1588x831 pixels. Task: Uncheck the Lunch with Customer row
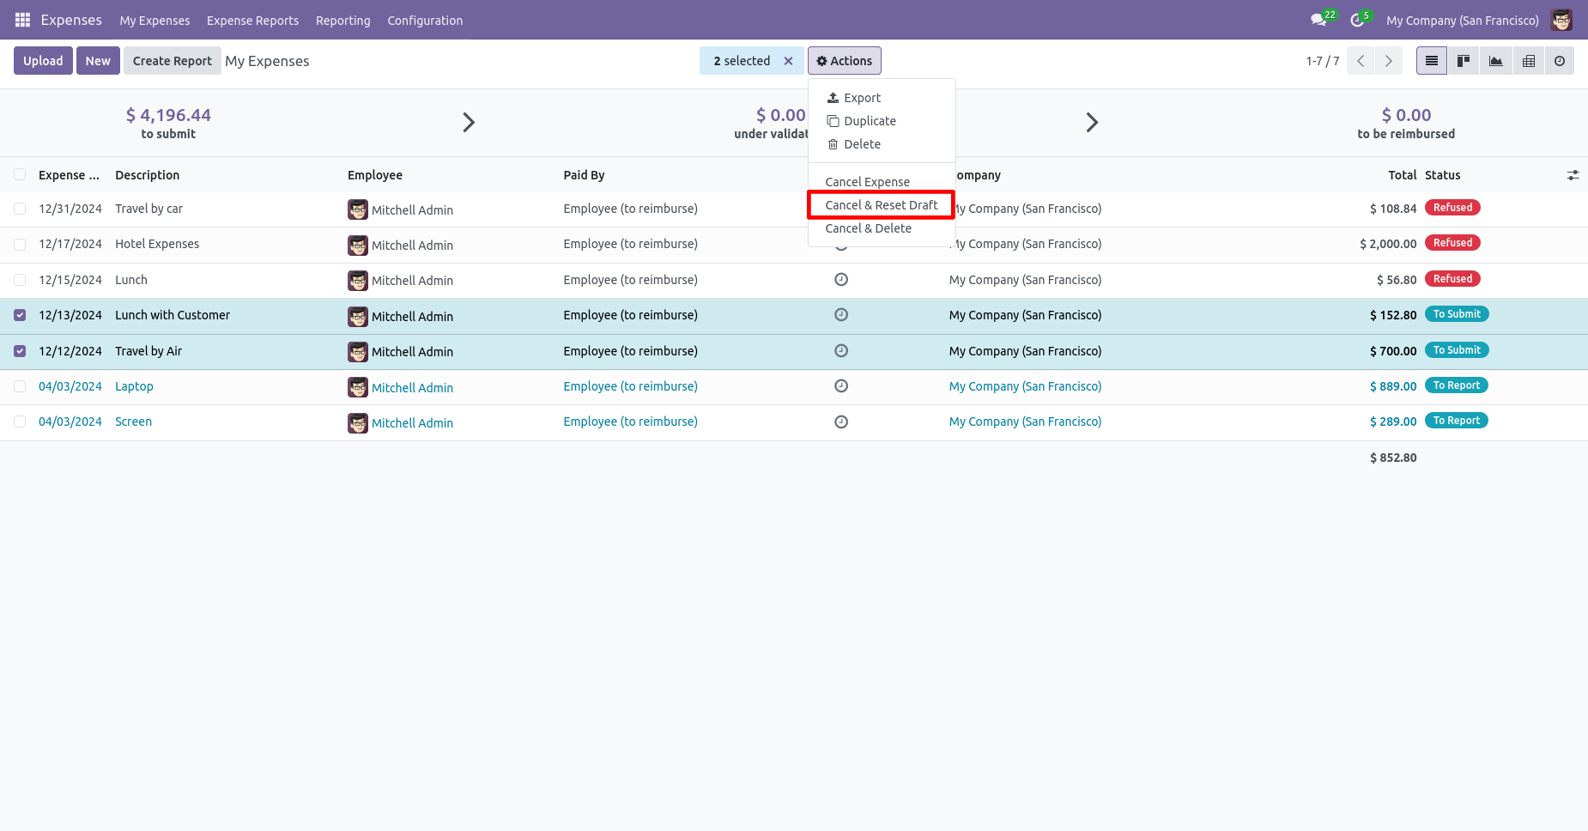[20, 315]
